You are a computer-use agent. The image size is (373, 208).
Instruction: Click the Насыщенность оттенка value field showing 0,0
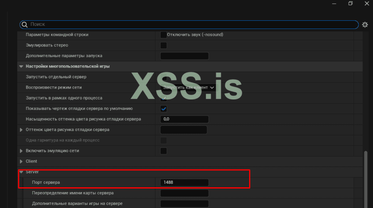[x=184, y=119]
